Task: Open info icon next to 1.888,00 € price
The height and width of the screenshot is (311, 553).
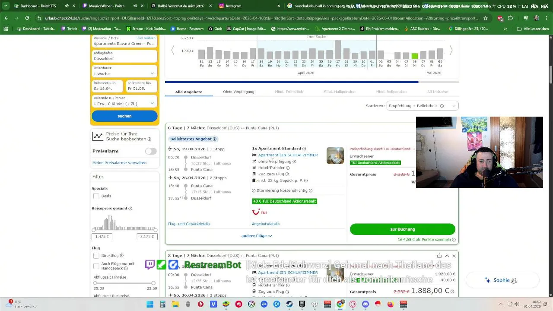Action: pos(452,292)
